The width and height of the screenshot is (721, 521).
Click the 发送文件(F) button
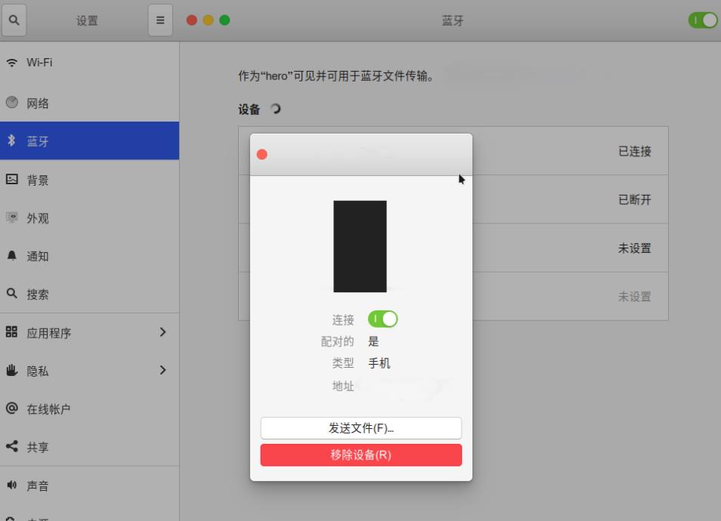[360, 428]
